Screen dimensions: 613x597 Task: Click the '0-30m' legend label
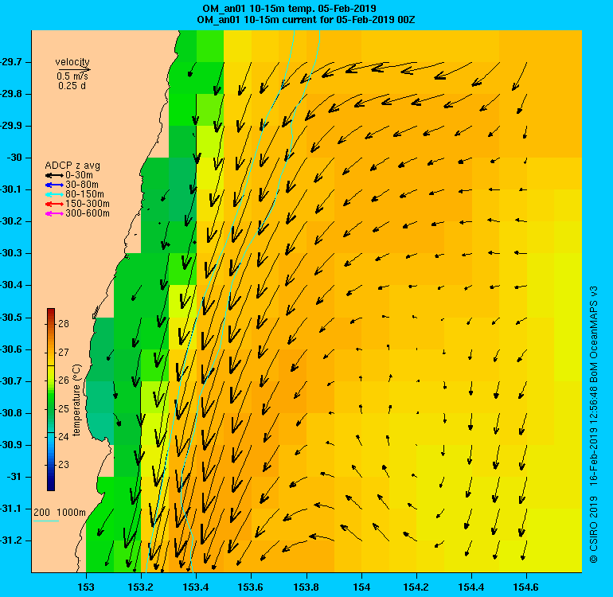pos(79,175)
